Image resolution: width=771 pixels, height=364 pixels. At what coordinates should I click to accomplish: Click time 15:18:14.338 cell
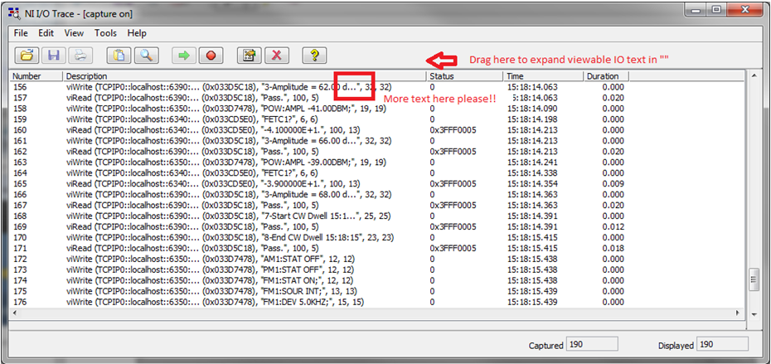[532, 173]
